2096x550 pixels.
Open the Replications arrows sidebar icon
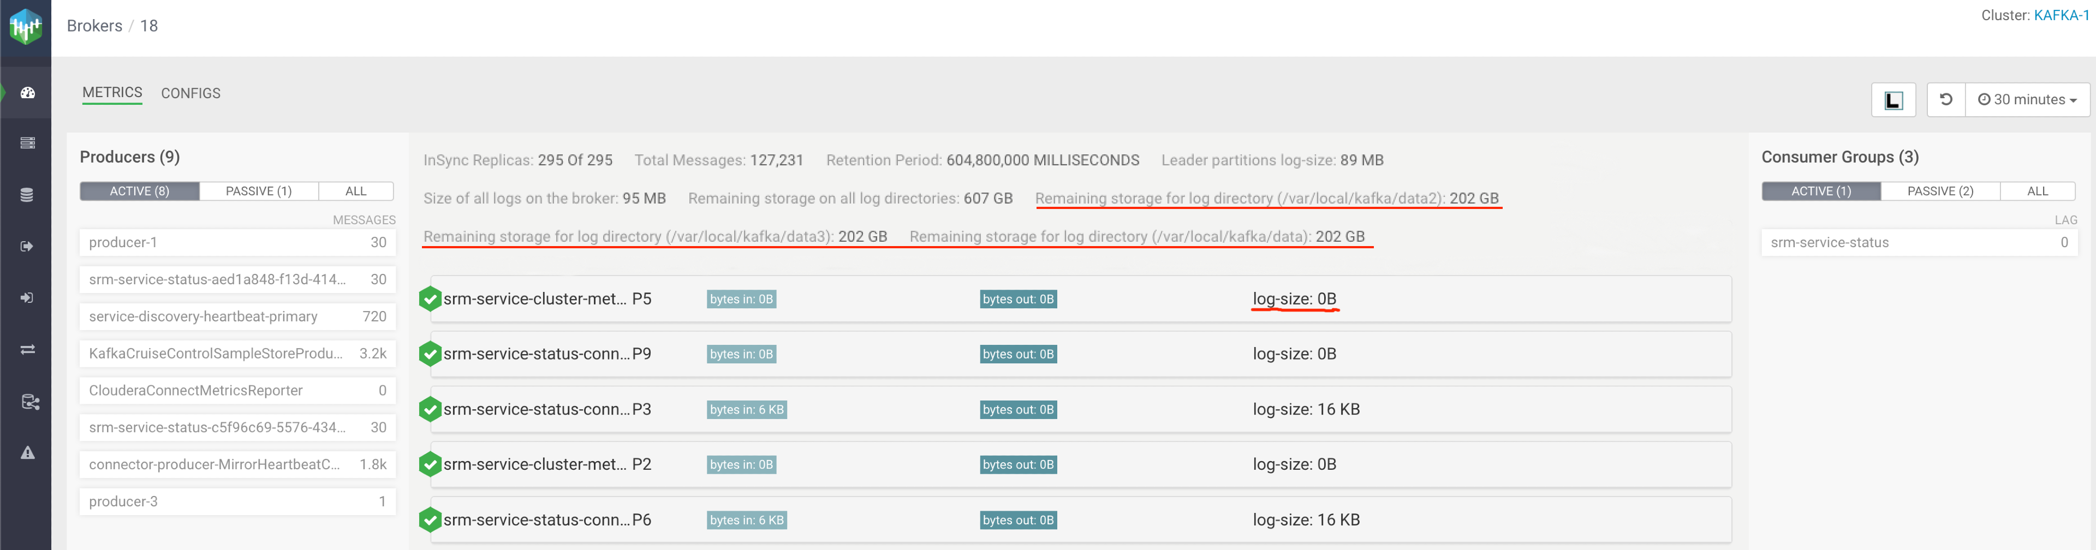click(27, 350)
